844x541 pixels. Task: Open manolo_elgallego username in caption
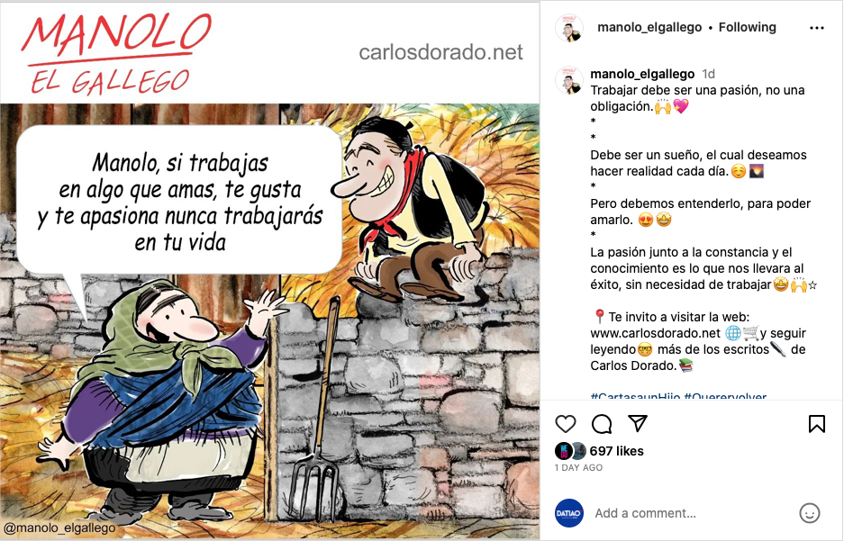642,74
